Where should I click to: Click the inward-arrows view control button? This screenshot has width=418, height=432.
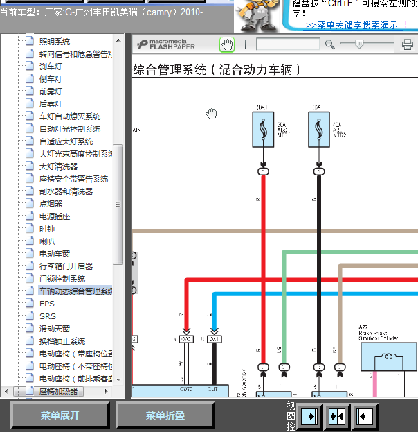tap(337, 416)
